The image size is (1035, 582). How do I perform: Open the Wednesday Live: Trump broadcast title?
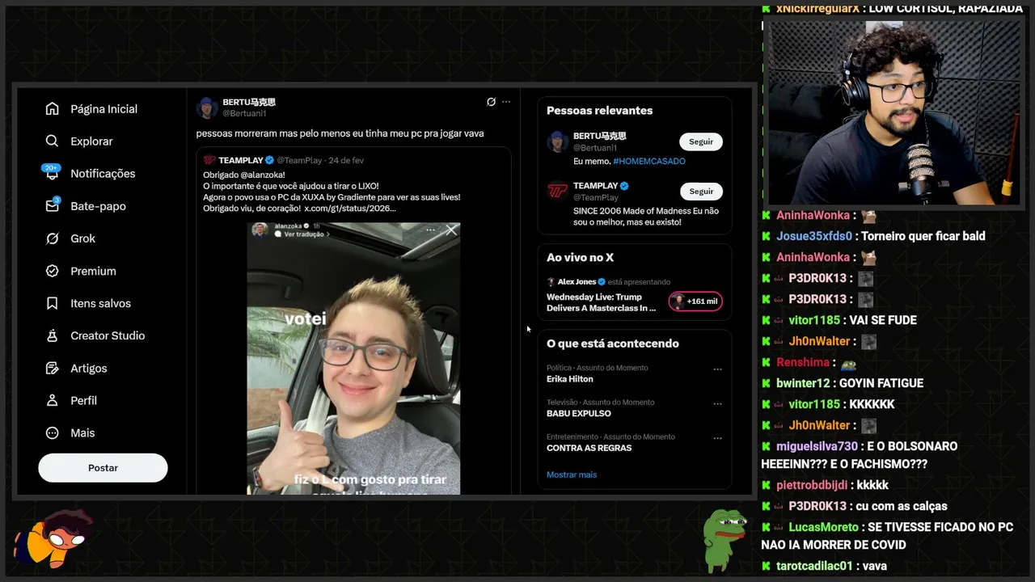click(602, 302)
